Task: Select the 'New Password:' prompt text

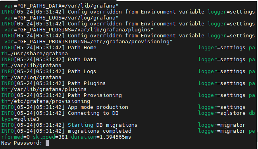Action: pos(22,143)
